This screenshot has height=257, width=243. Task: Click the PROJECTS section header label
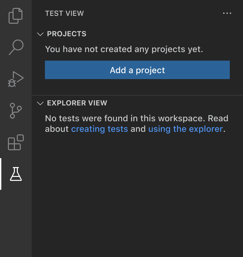(67, 34)
